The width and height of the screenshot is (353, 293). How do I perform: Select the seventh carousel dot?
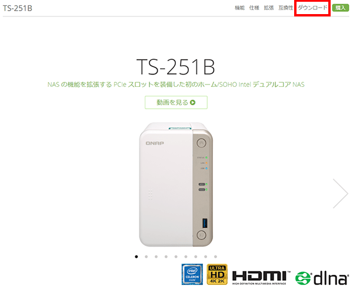(x=196, y=257)
